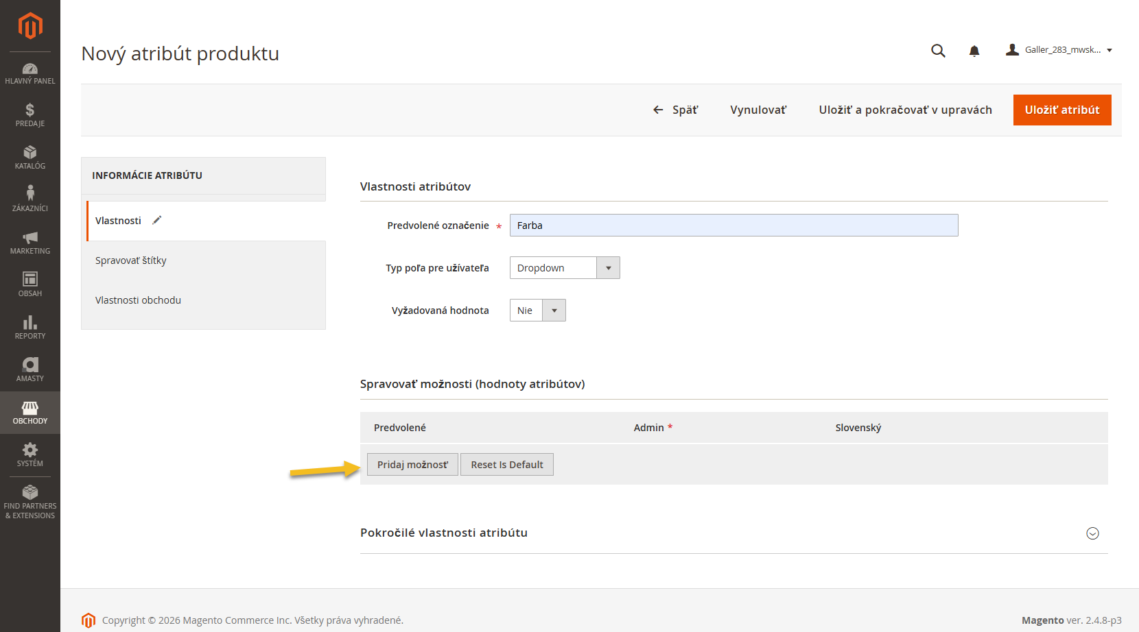Image resolution: width=1139 pixels, height=632 pixels.
Task: Open the Marketing megaphone menu
Action: pos(30,243)
